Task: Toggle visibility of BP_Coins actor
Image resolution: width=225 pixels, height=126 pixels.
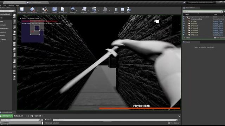Action: 184,23
